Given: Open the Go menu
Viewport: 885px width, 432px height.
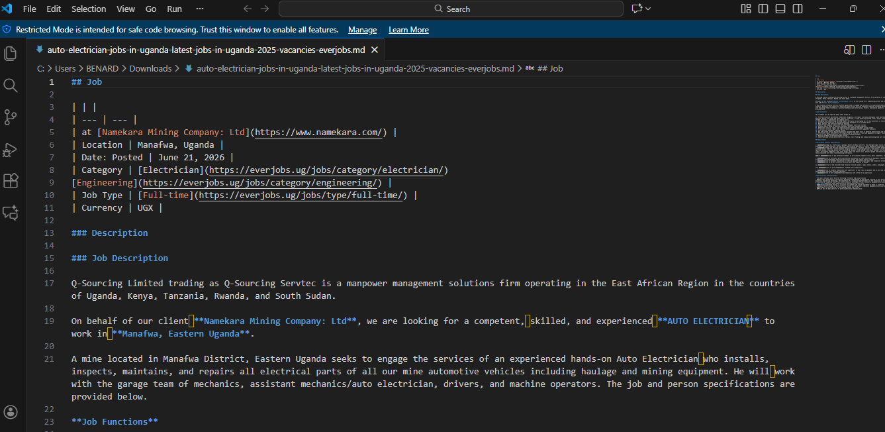Looking at the screenshot, I should click(x=151, y=9).
